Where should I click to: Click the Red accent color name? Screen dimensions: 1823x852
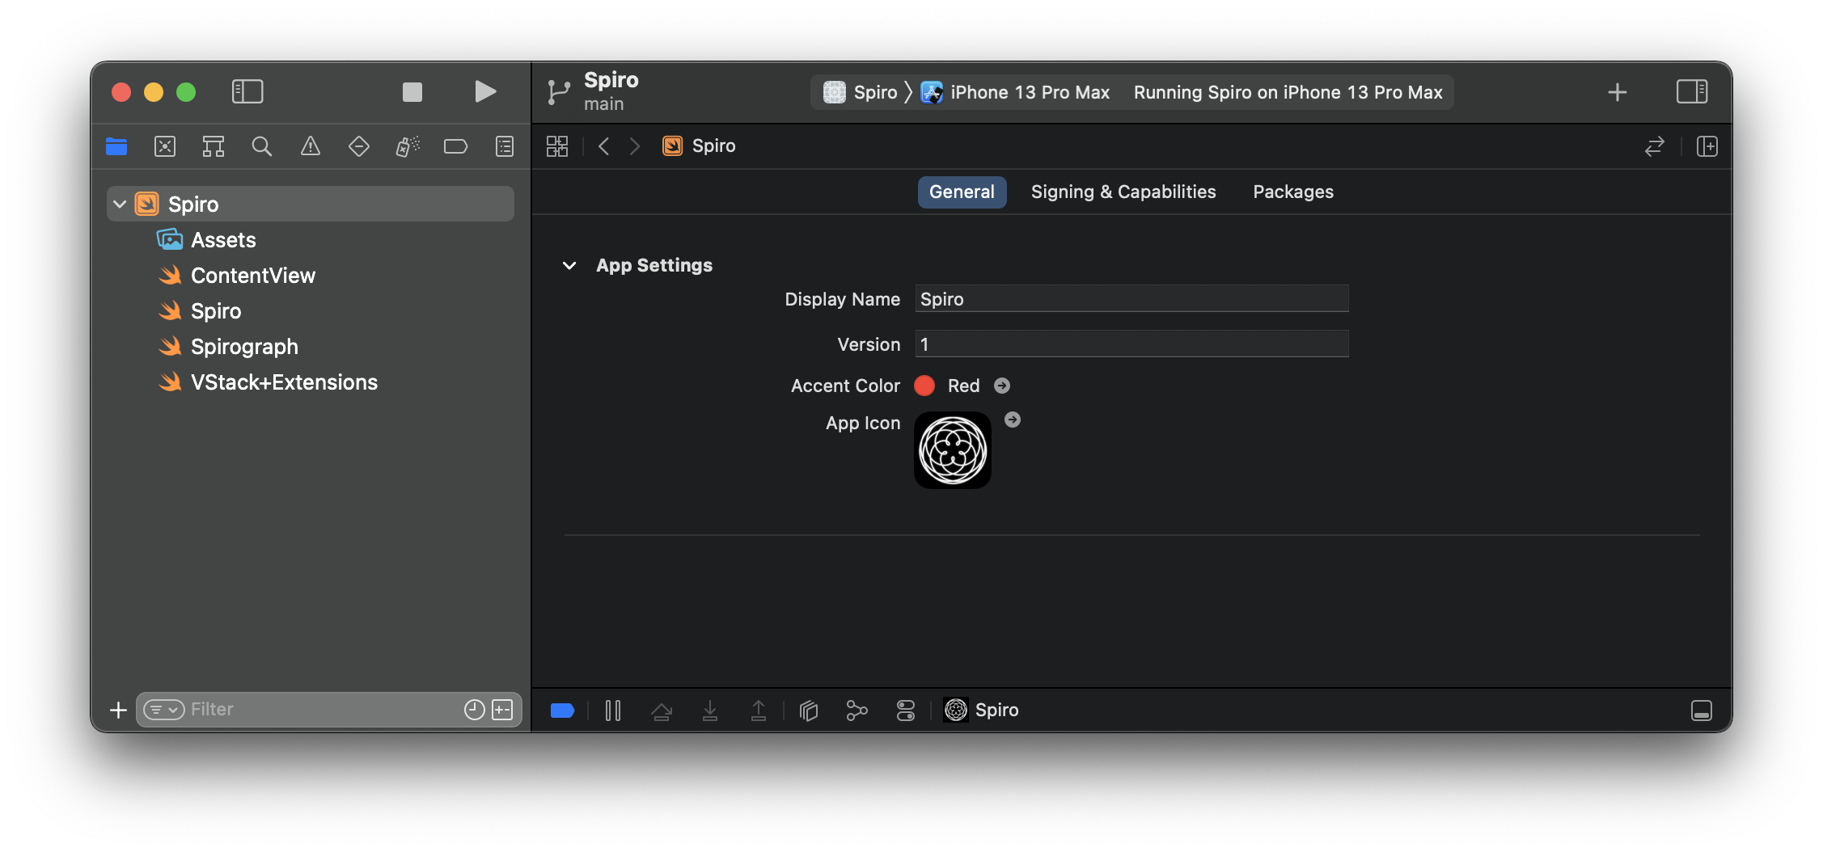click(x=963, y=386)
